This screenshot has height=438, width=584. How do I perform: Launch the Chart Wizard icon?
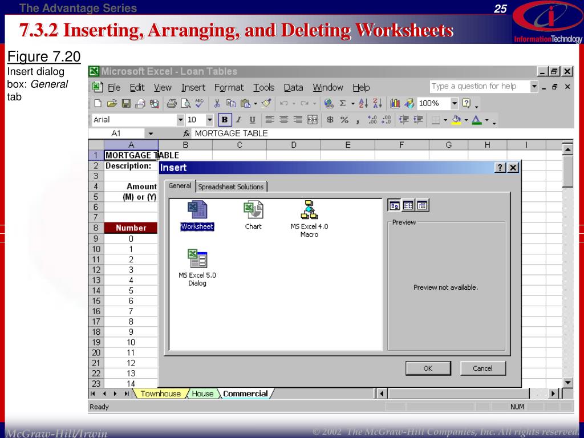point(395,104)
